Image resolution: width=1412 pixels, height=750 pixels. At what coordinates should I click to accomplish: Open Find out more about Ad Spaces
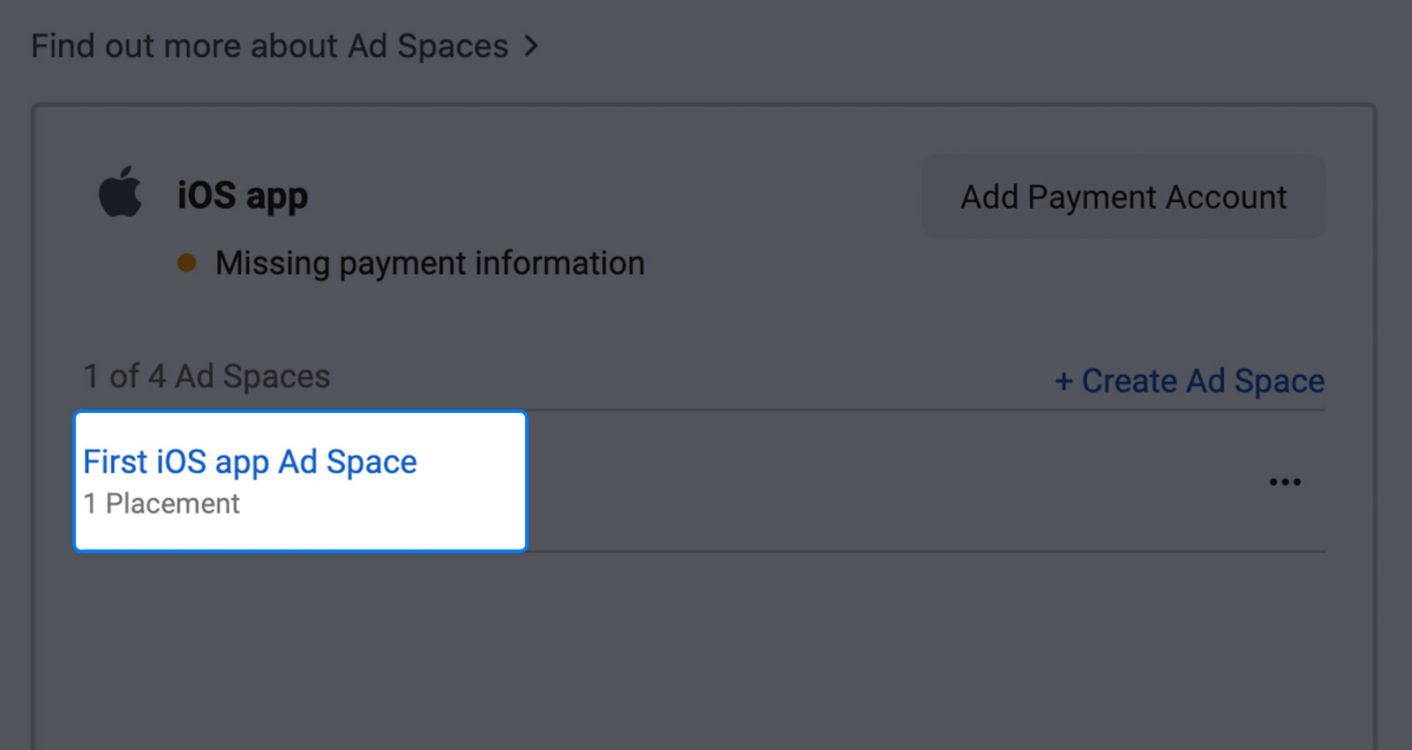click(x=284, y=46)
